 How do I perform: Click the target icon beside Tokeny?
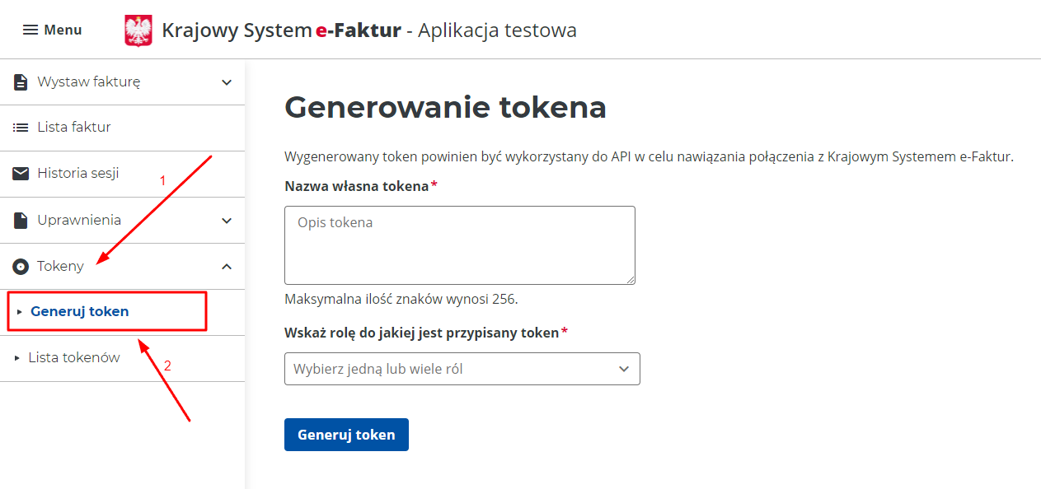pyautogui.click(x=19, y=265)
